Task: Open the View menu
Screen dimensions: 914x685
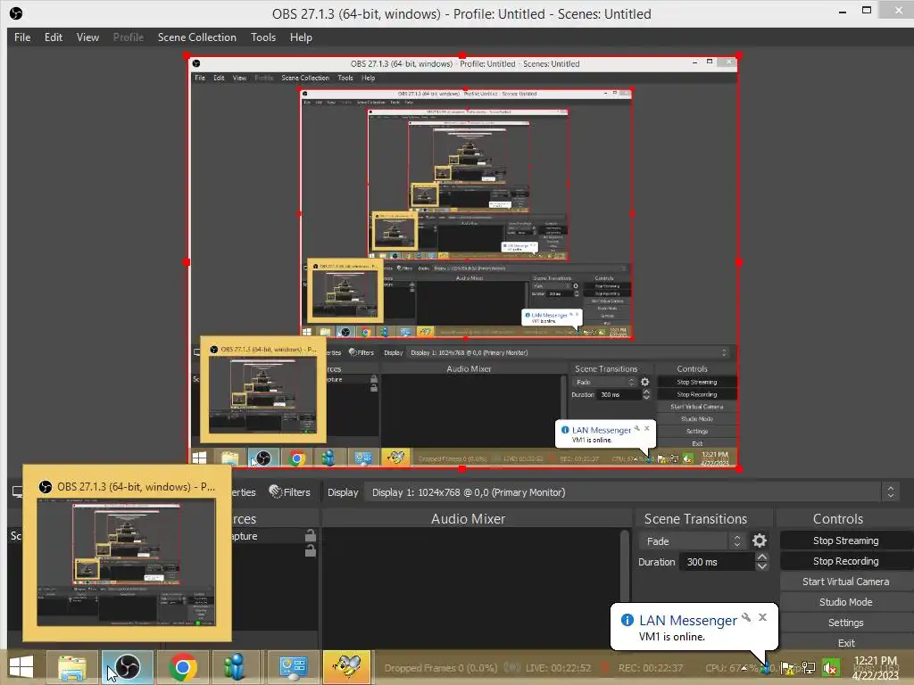Action: [x=87, y=37]
